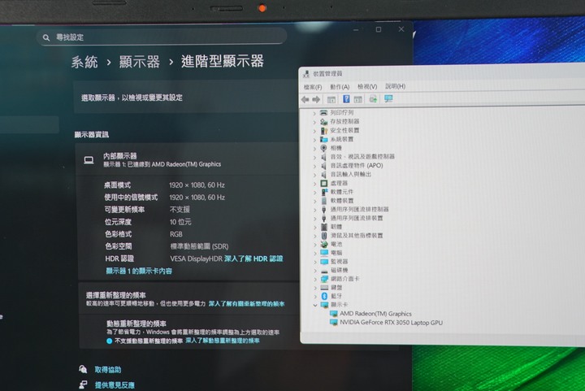This screenshot has height=391, width=585.
Task: Click the 使用中的信號模式 value 1920 × 1080, 60 Hz
Action: coord(197,198)
